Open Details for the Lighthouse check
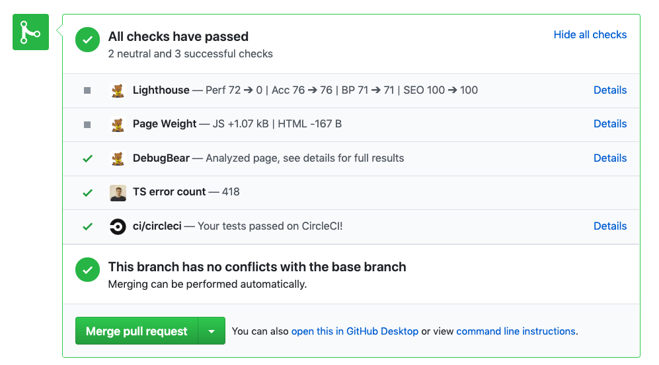The width and height of the screenshot is (659, 365). click(610, 90)
